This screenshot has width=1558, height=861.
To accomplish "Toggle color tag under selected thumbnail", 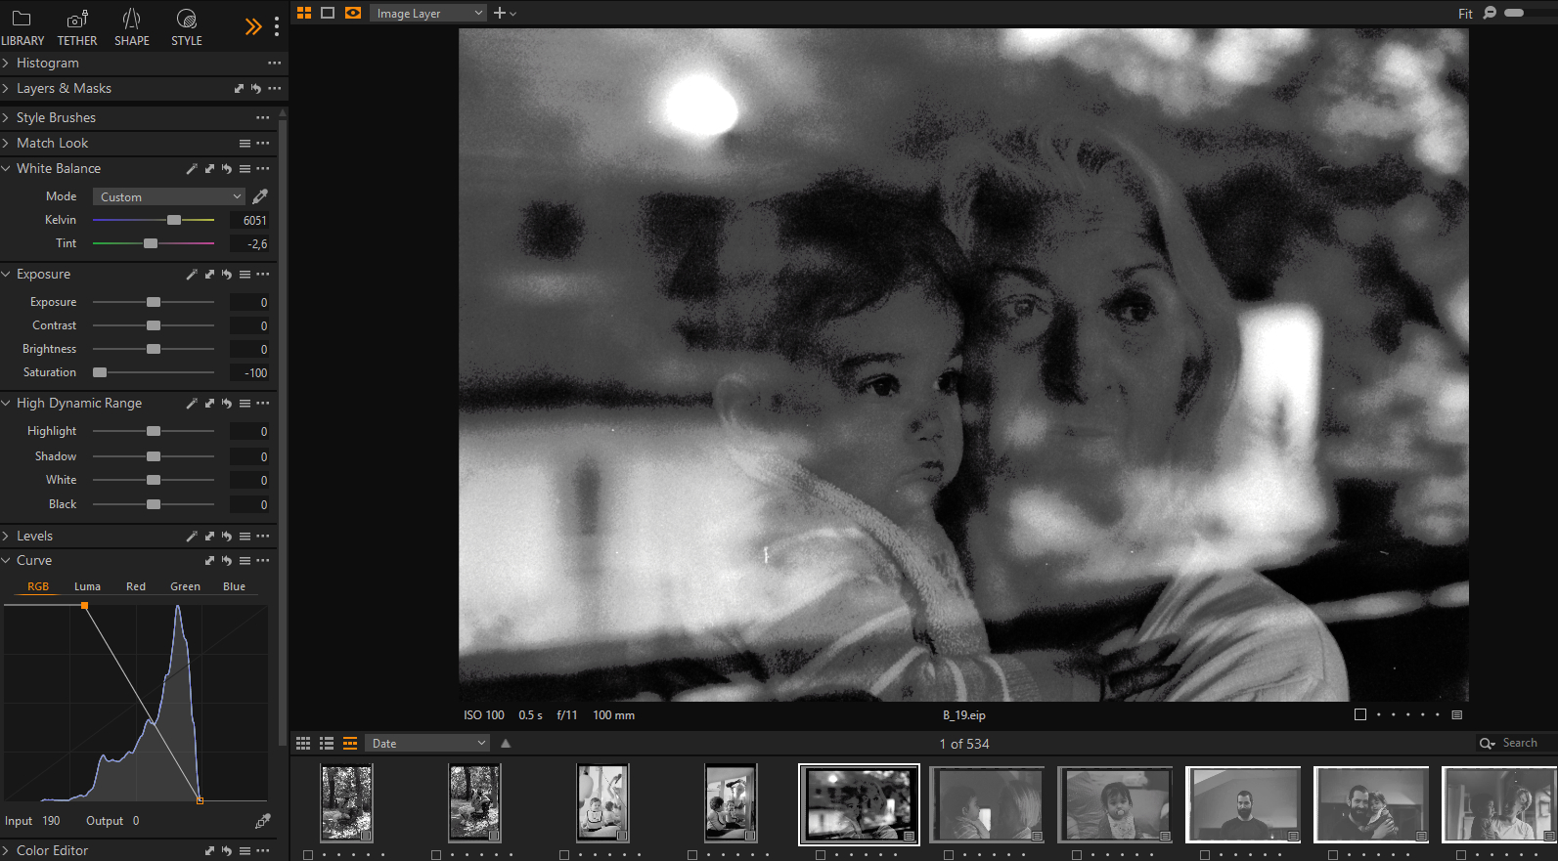I will pos(821,855).
